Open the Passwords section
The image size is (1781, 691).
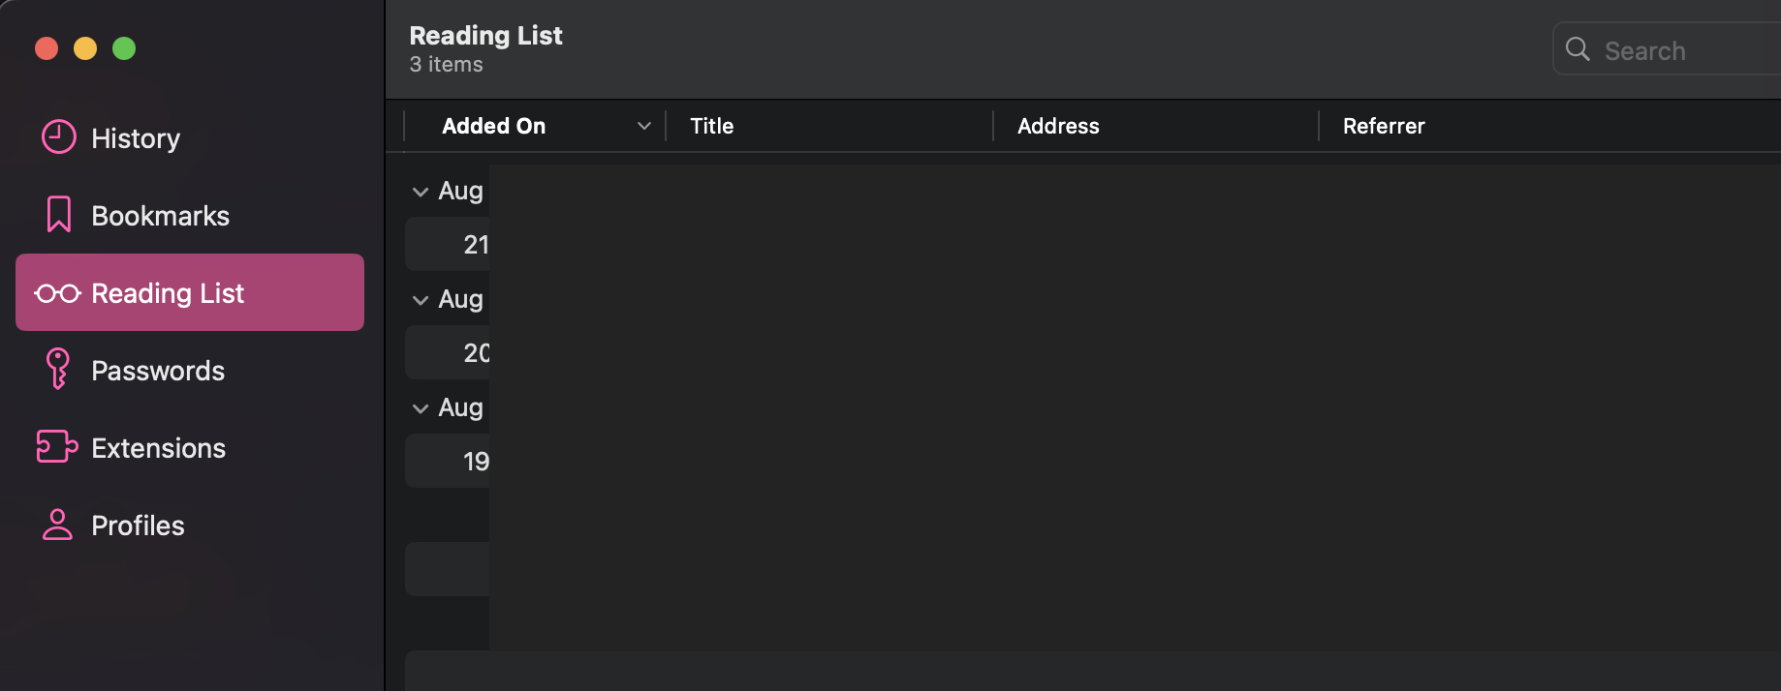coord(157,371)
